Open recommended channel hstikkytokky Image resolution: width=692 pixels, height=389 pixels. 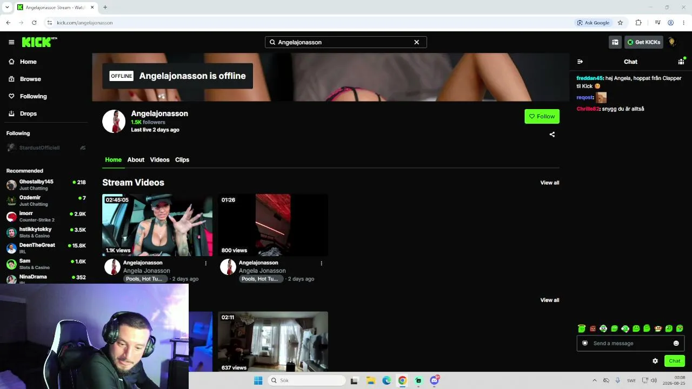46,232
